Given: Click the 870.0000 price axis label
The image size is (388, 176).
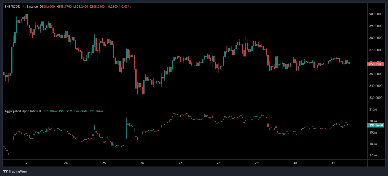Looking at the screenshot, I should point(376,50).
